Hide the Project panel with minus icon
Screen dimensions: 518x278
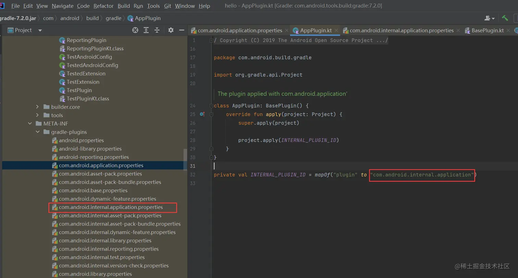pyautogui.click(x=182, y=30)
